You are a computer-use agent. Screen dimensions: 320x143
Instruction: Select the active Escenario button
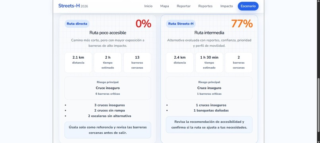point(248,6)
